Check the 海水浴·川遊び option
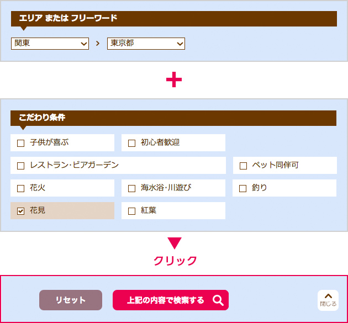 pos(131,188)
